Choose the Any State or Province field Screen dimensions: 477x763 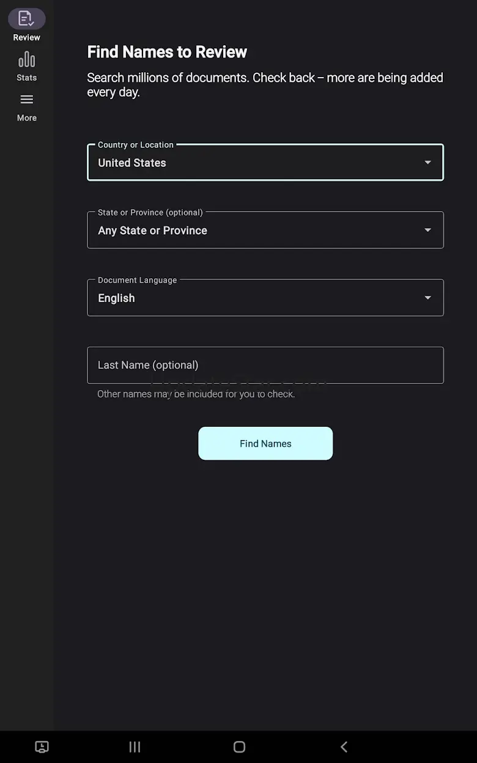(153, 230)
